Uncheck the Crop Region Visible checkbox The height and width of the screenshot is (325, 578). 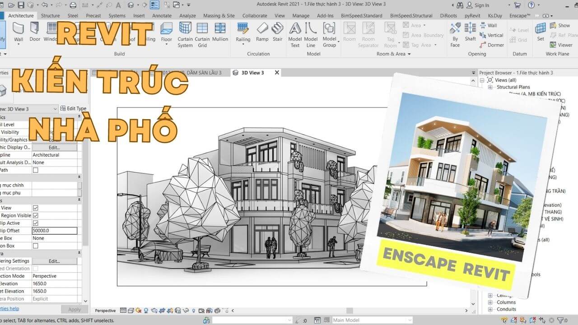click(36, 216)
